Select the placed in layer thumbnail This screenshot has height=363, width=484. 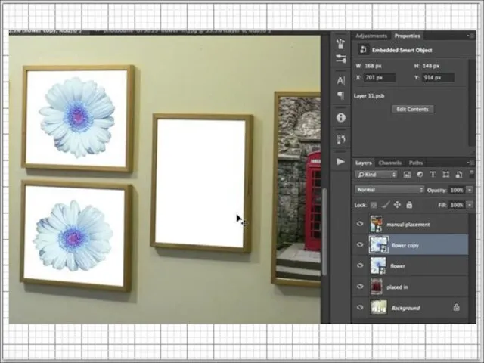pyautogui.click(x=377, y=287)
